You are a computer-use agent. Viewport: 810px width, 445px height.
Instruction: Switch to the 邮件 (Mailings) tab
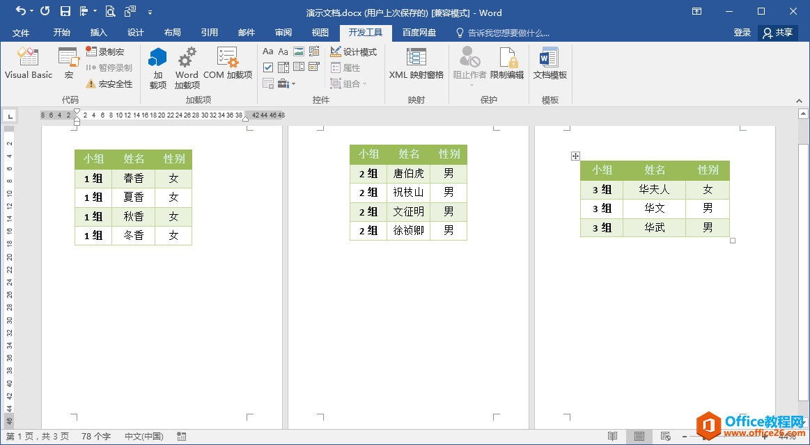247,33
